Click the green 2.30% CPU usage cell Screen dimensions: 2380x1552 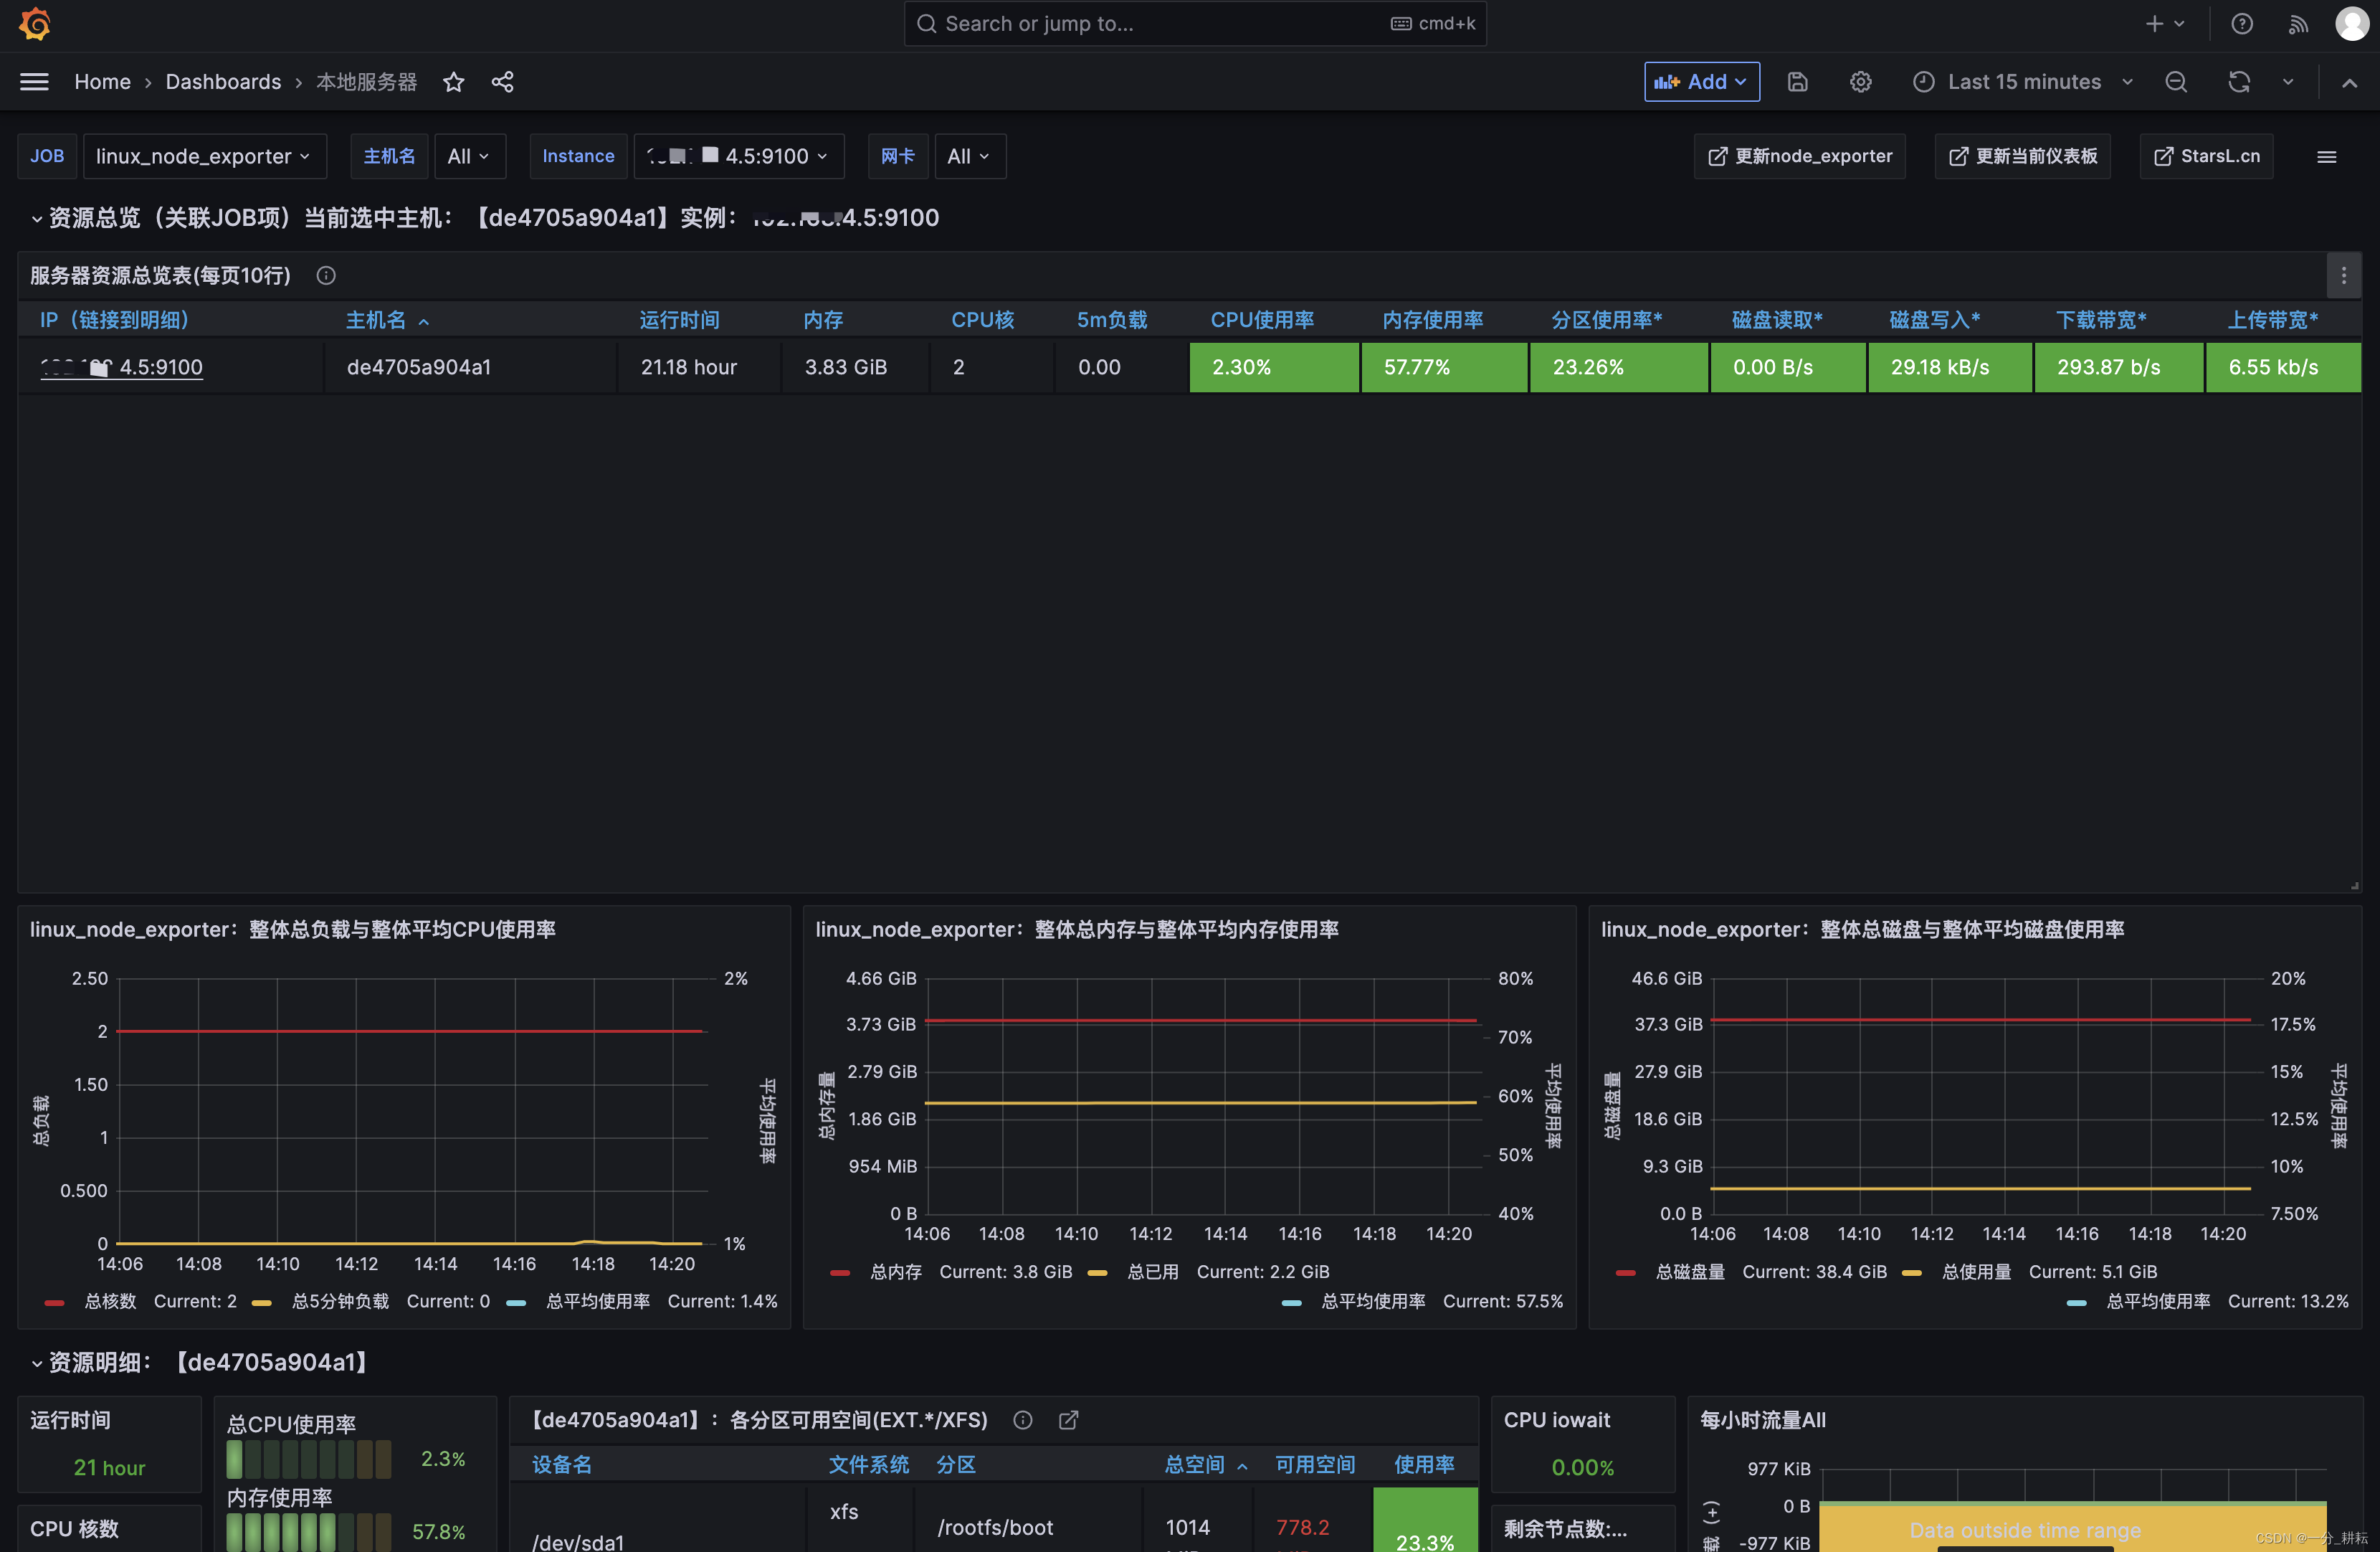[x=1274, y=366]
